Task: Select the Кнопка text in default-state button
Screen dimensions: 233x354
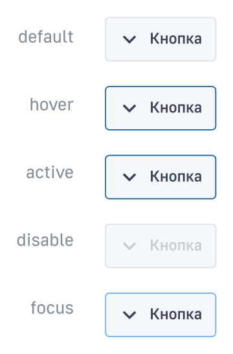Action: 176,39
